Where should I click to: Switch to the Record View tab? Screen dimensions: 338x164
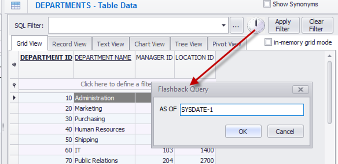click(69, 44)
